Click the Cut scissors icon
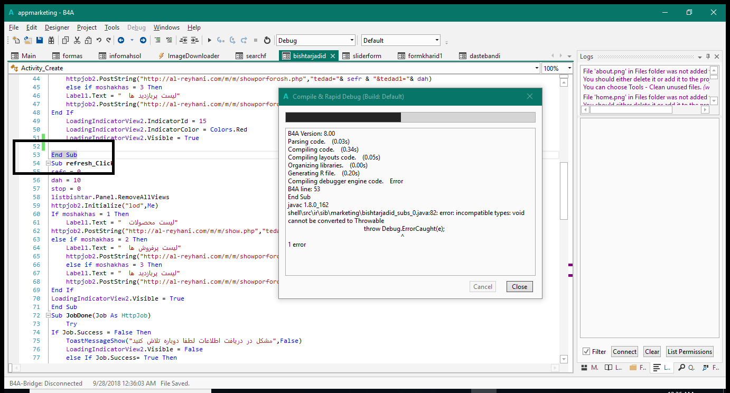 click(x=77, y=40)
